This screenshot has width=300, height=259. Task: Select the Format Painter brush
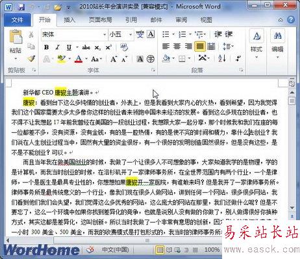click(31, 58)
